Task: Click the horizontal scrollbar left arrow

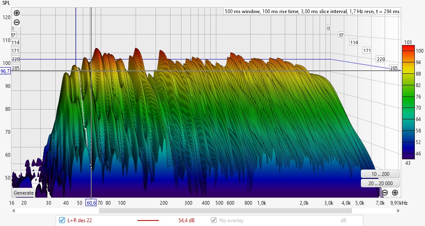Action: pyautogui.click(x=14, y=211)
